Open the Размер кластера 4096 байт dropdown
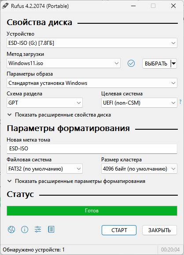This screenshot has width=184, height=255. pyautogui.click(x=139, y=169)
